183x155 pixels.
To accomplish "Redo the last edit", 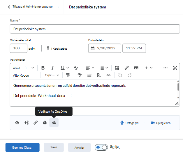I will point(130,75).
